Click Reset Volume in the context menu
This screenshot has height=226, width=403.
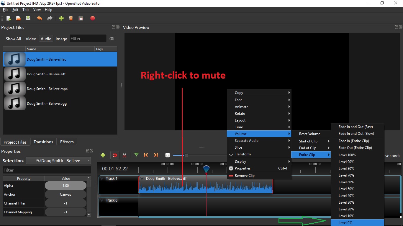tap(309, 134)
